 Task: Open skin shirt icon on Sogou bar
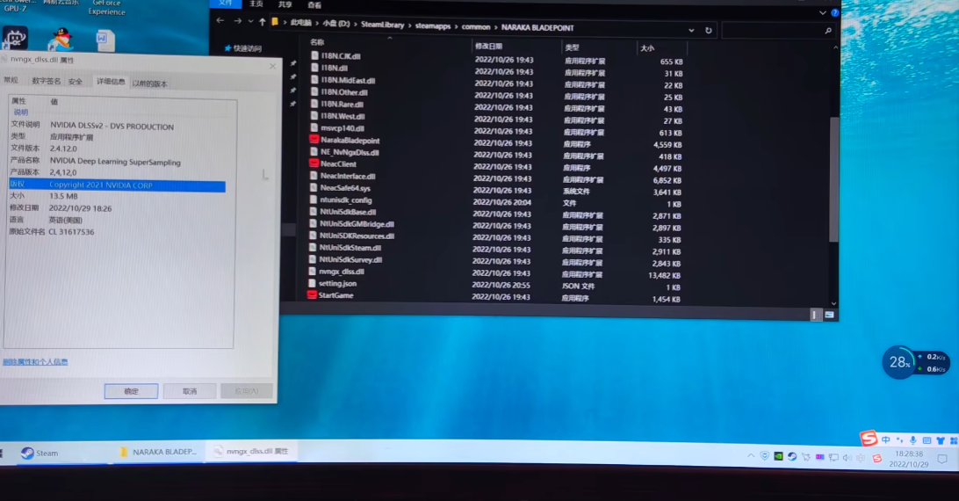[x=941, y=440]
